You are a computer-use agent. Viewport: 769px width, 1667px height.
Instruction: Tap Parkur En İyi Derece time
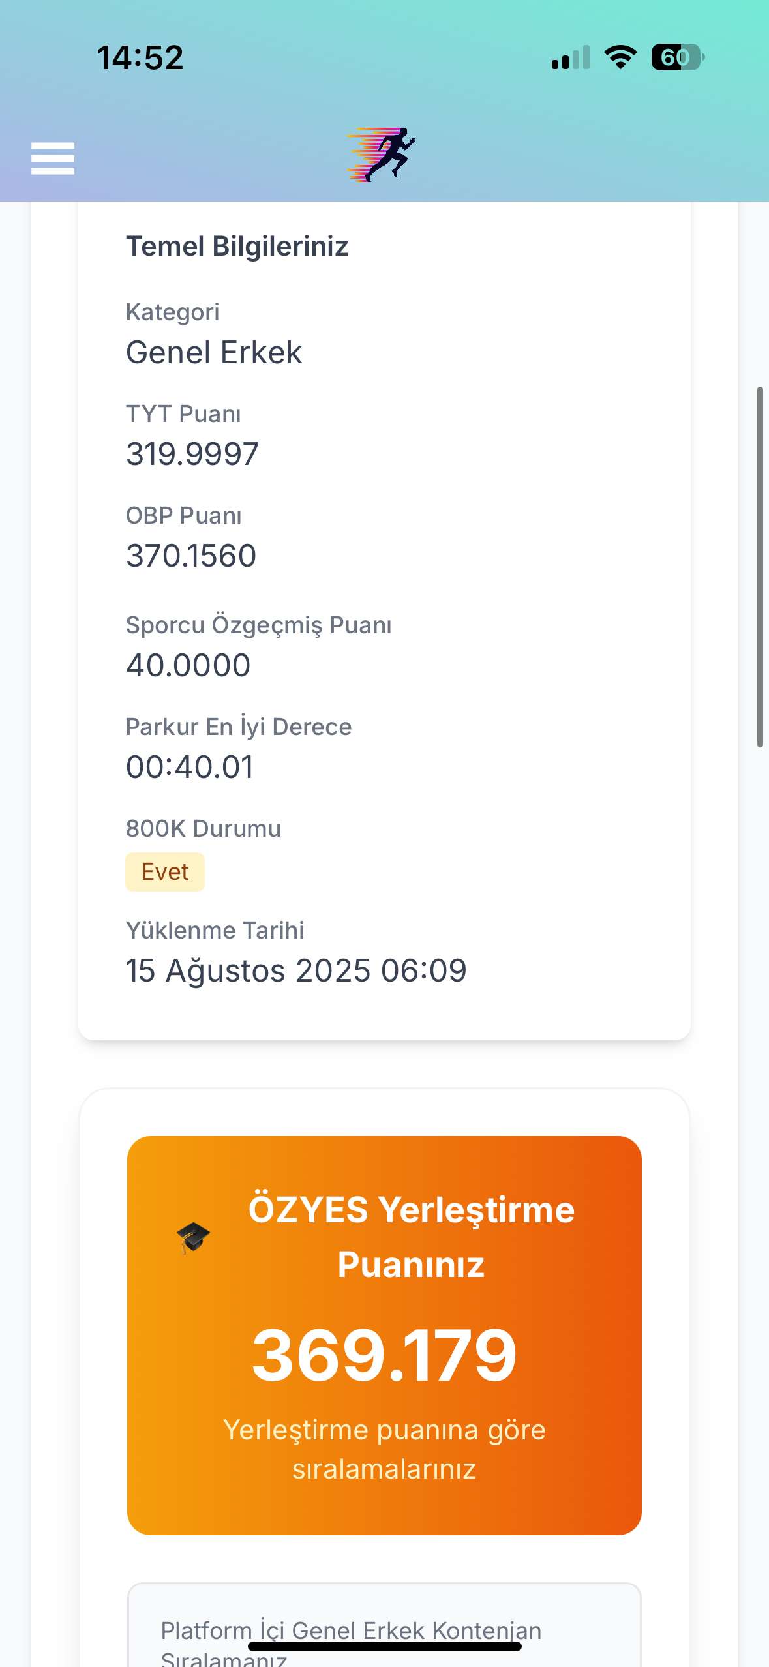pyautogui.click(x=190, y=767)
